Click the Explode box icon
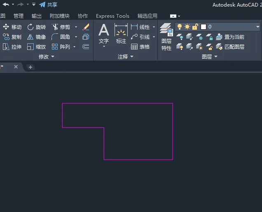 tap(86, 37)
